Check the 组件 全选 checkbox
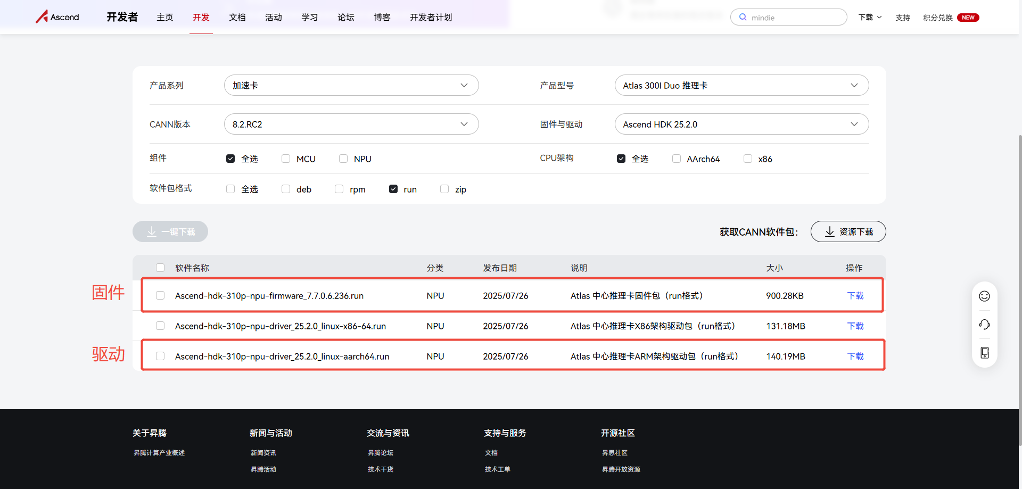Screen dimensions: 1022x489 coord(230,159)
